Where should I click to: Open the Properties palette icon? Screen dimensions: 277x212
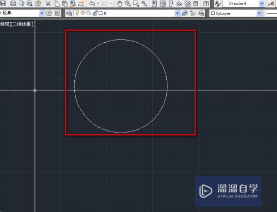(x=154, y=3)
